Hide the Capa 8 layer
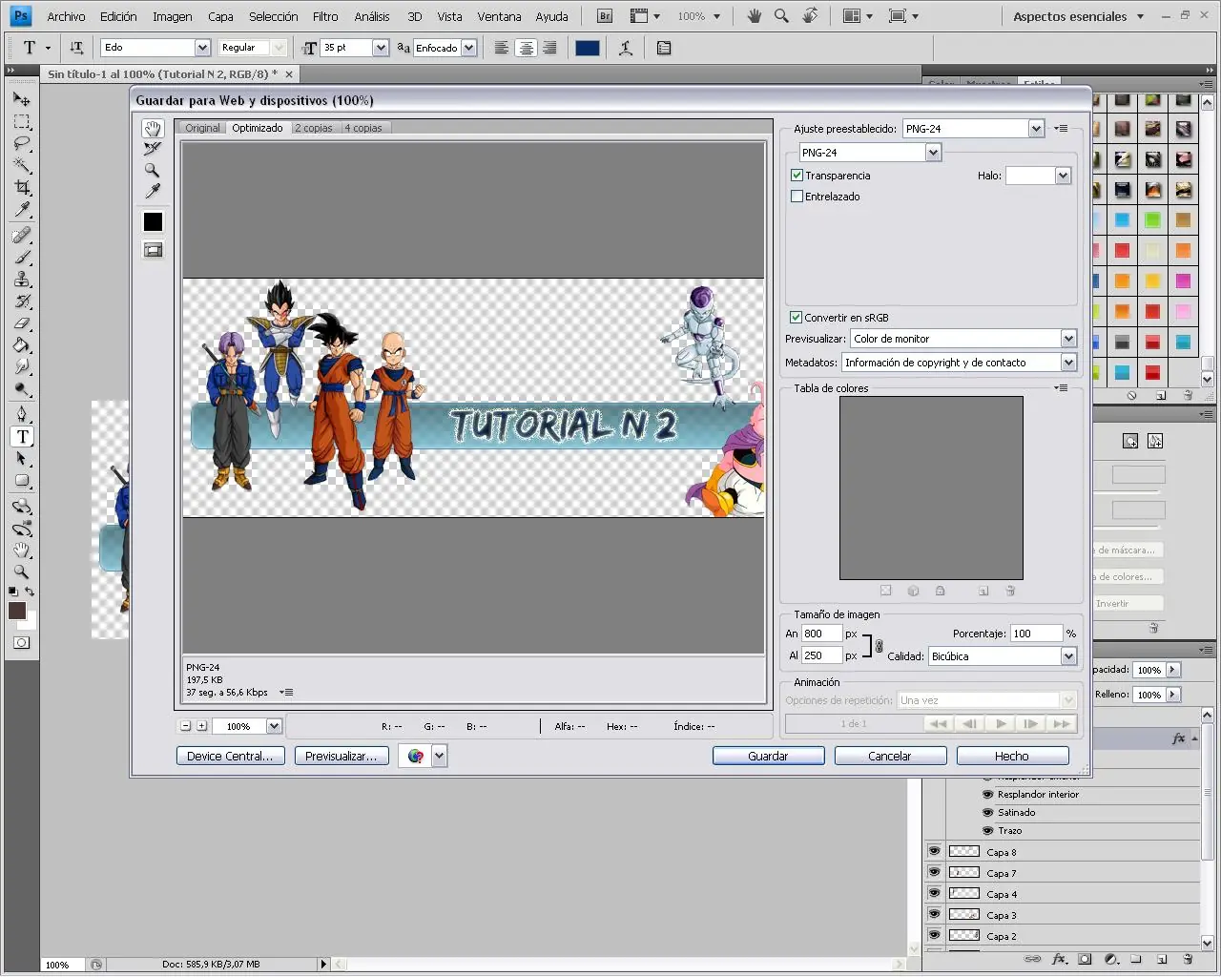This screenshot has width=1221, height=977. (934, 851)
